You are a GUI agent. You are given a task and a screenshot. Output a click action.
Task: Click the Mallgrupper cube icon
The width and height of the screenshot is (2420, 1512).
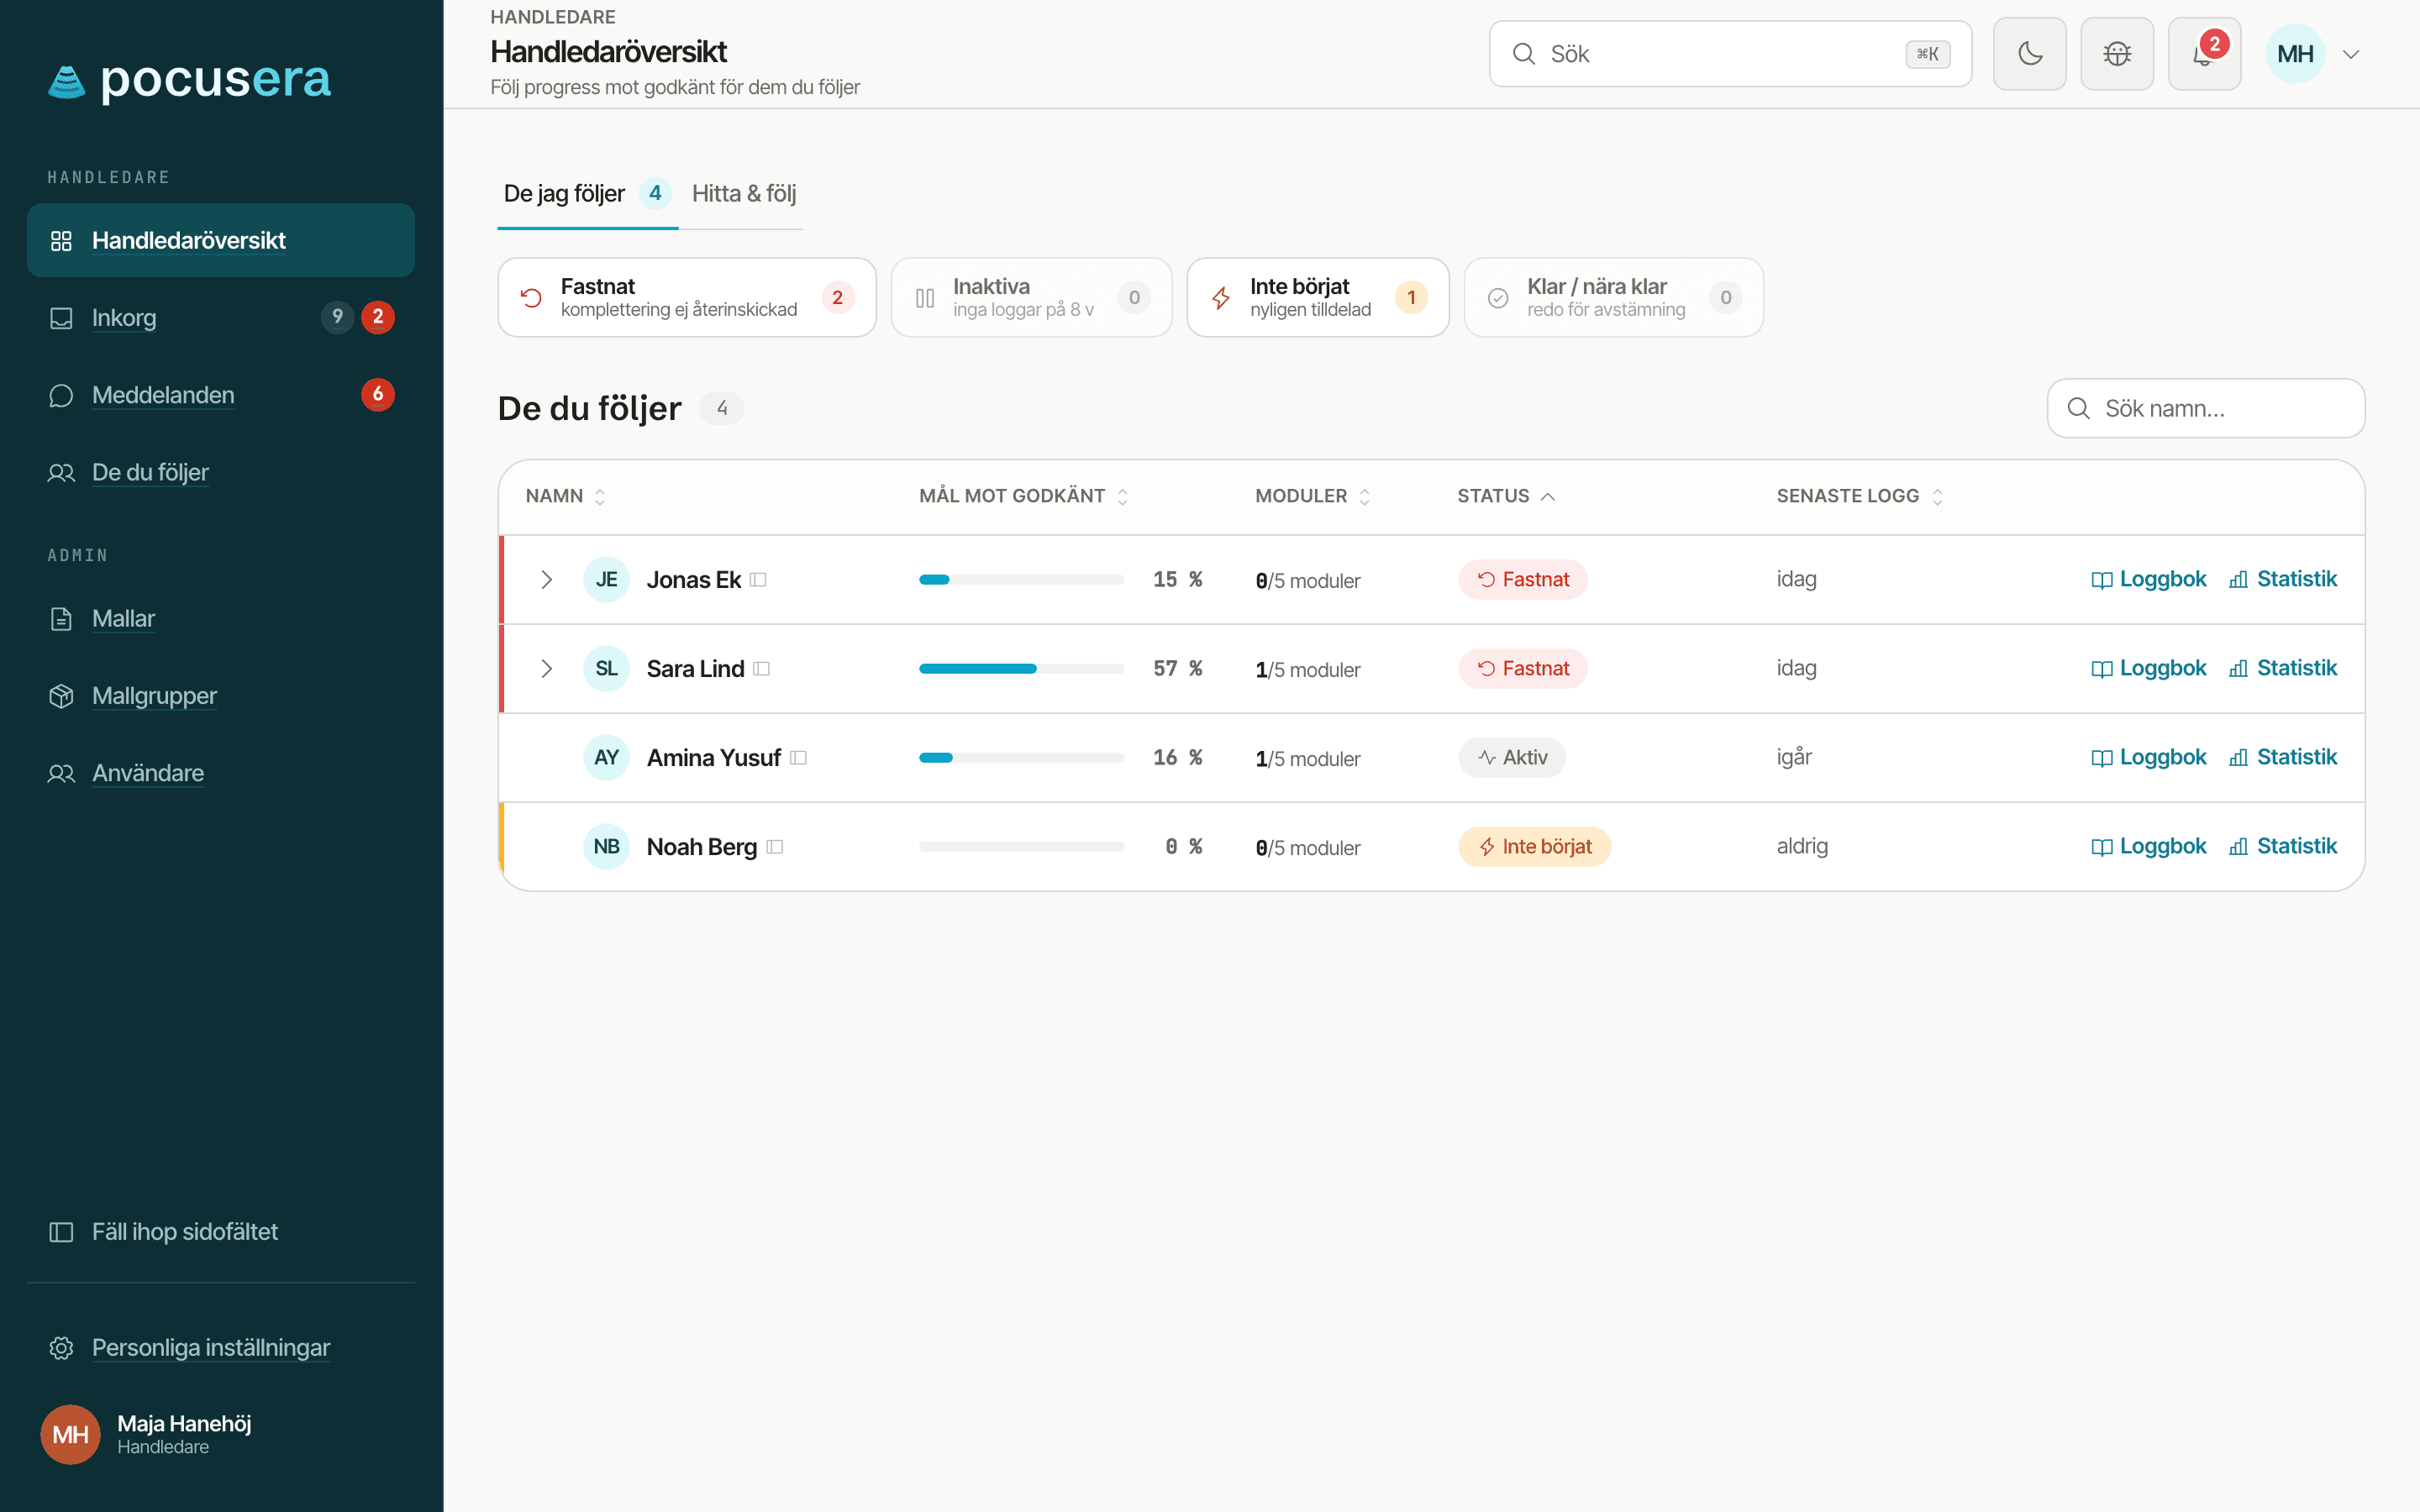pos(61,696)
